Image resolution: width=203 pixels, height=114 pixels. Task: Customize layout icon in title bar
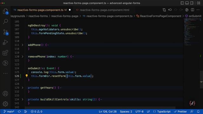click(x=199, y=3)
